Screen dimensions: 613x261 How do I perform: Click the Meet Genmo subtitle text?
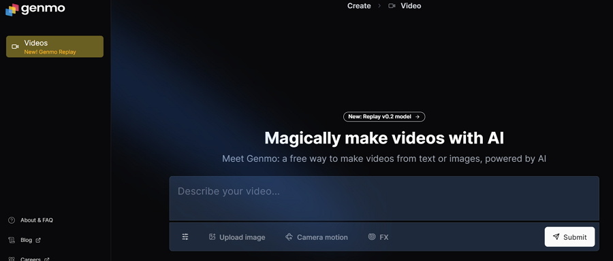[384, 159]
